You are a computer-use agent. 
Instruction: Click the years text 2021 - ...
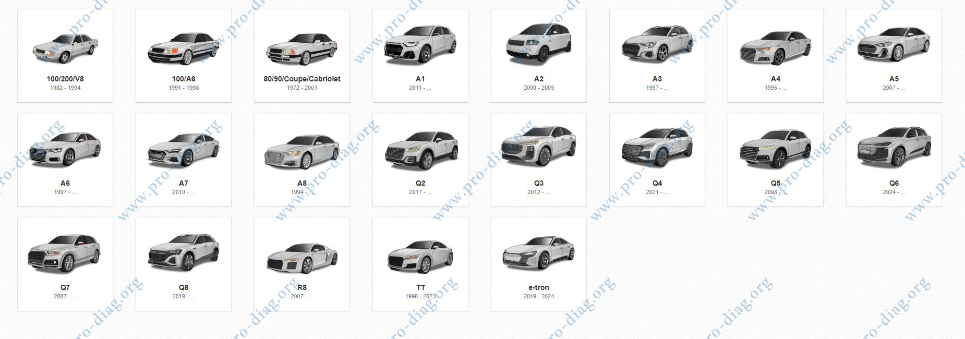657,192
